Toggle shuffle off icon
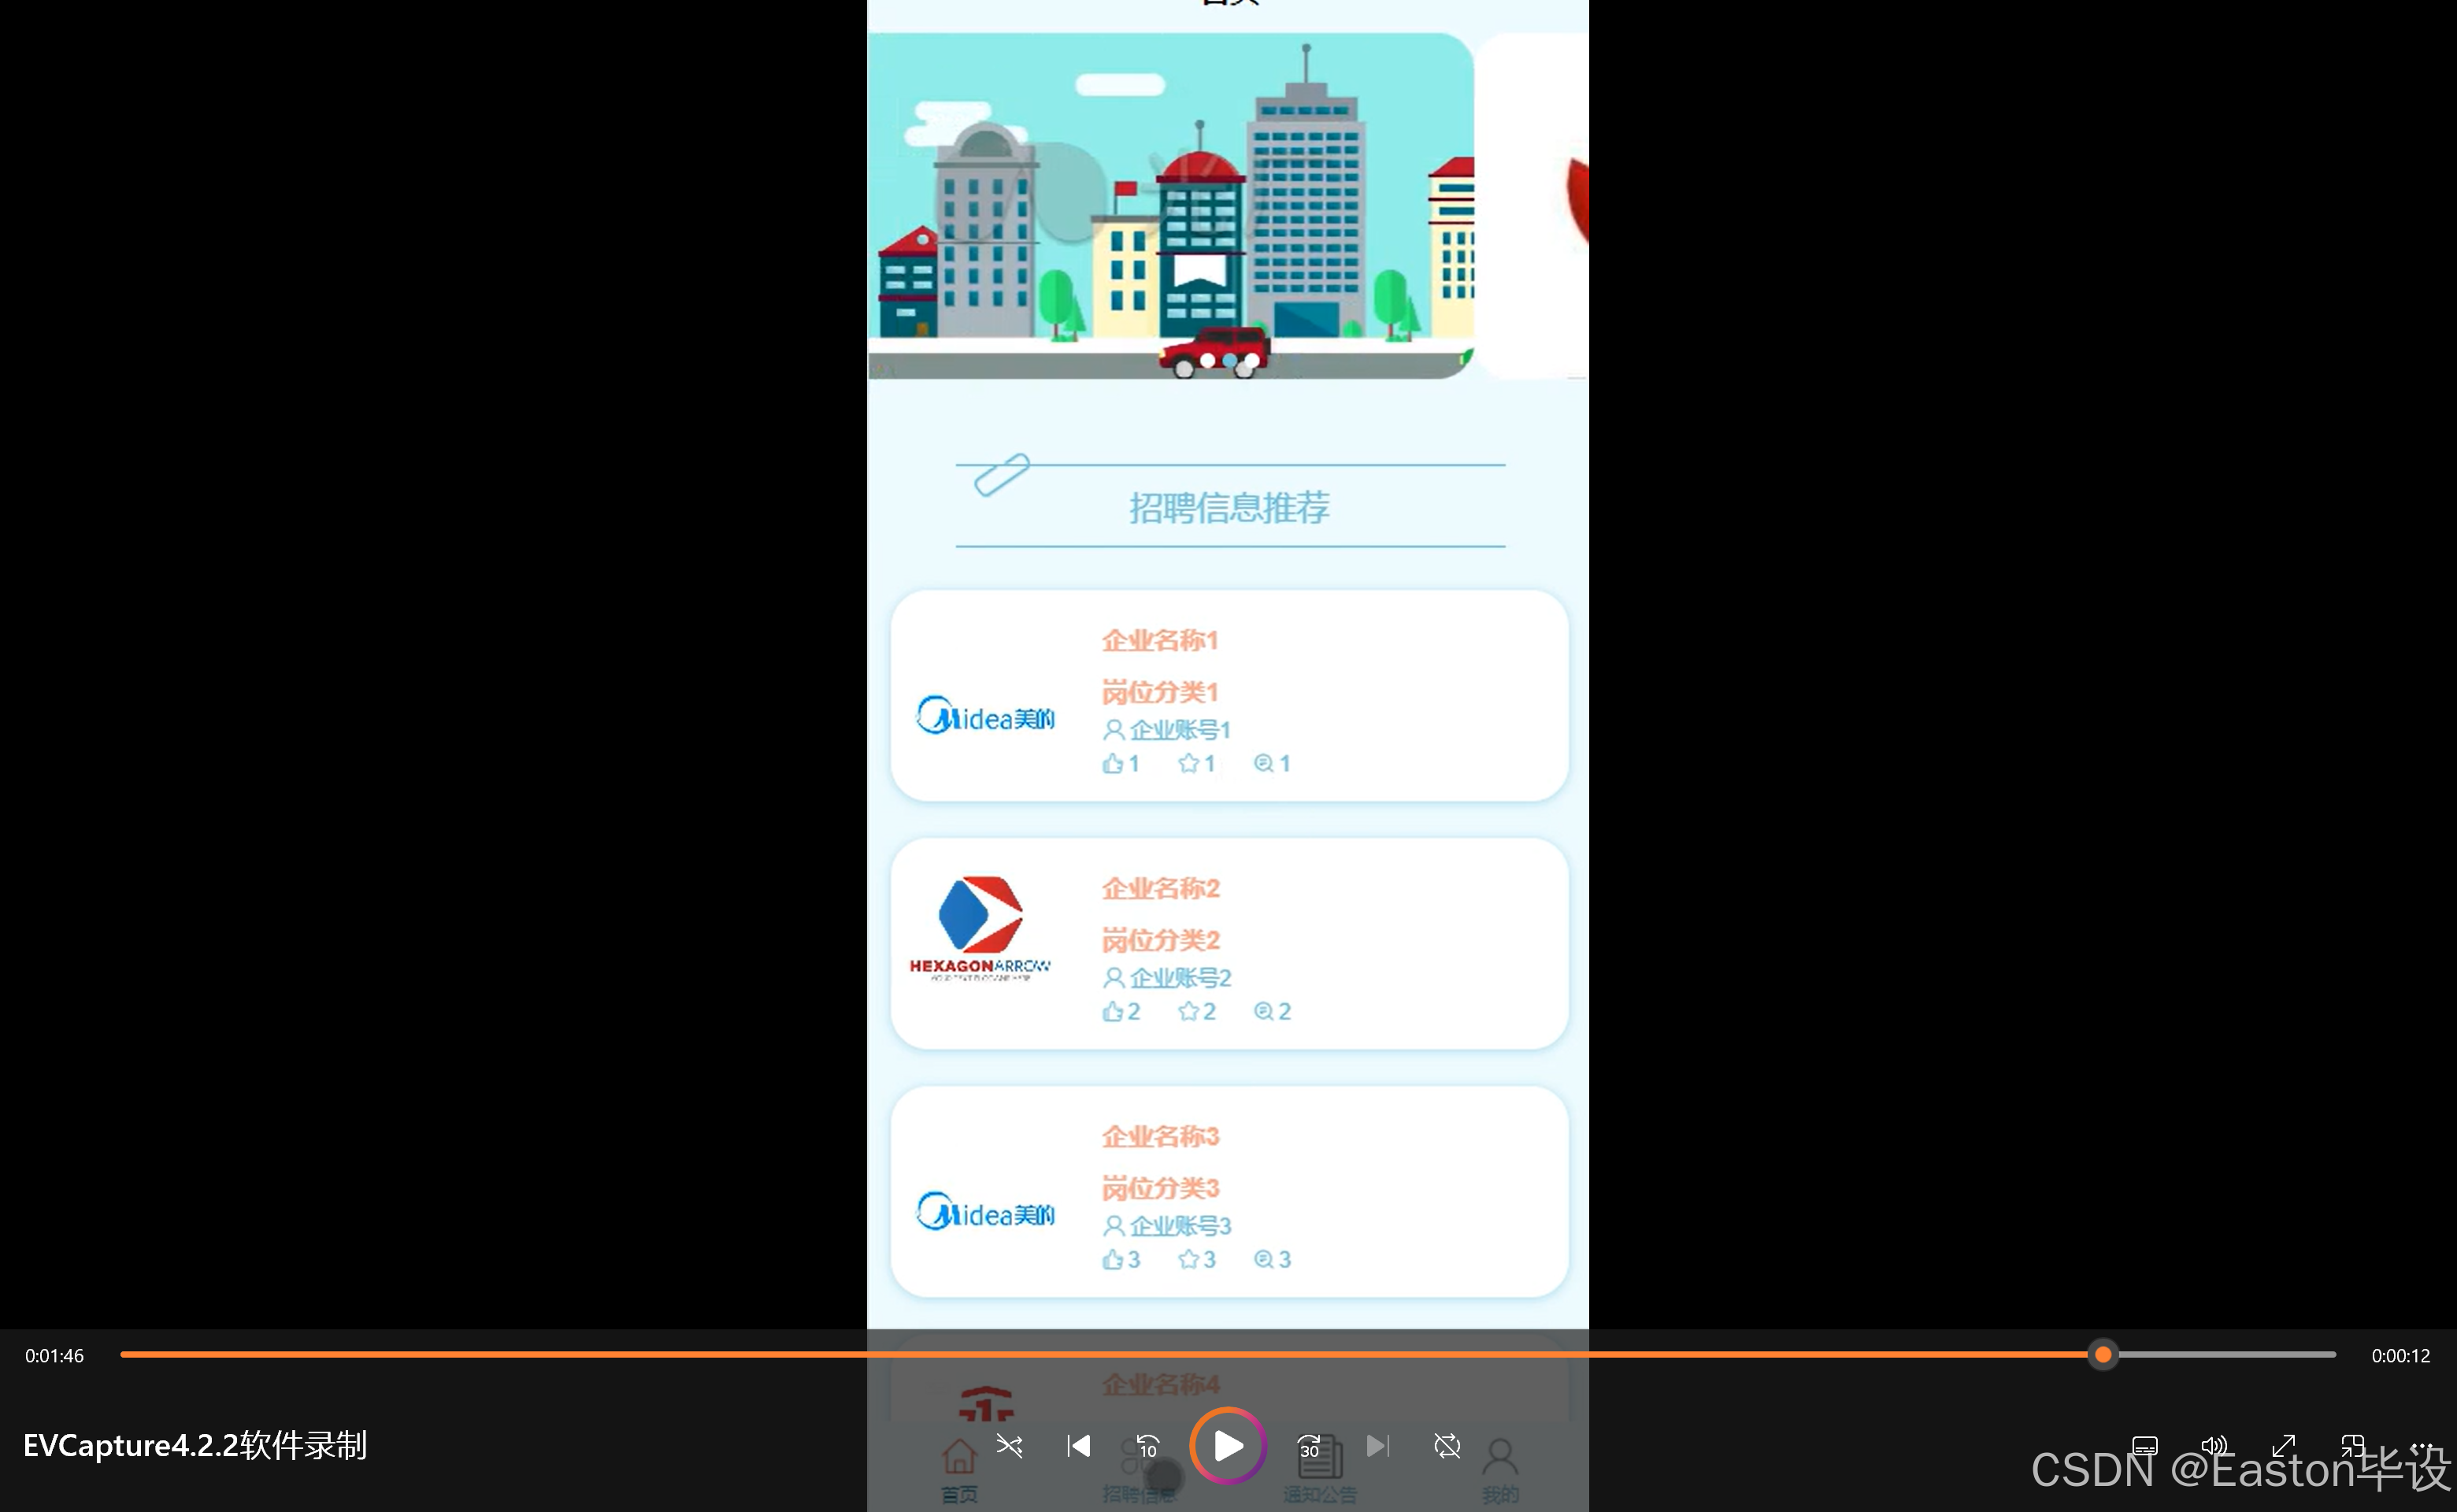2457x1512 pixels. (1009, 1446)
